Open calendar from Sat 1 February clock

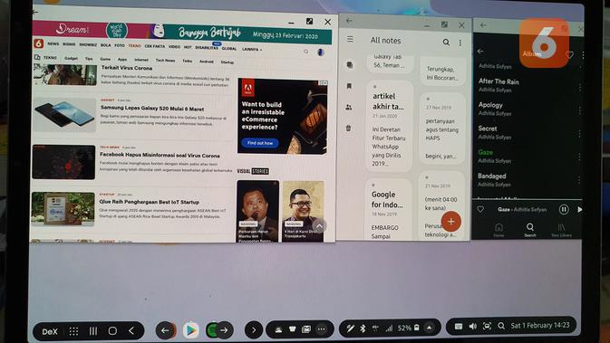tap(540, 325)
